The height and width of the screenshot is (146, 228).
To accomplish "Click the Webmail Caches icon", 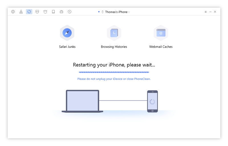I will click(x=161, y=33).
